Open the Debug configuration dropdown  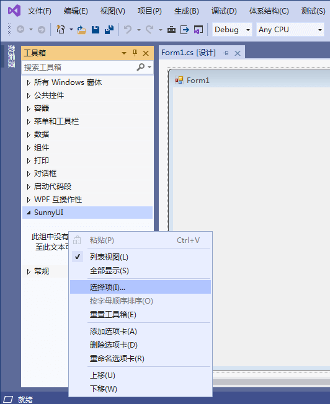point(232,30)
